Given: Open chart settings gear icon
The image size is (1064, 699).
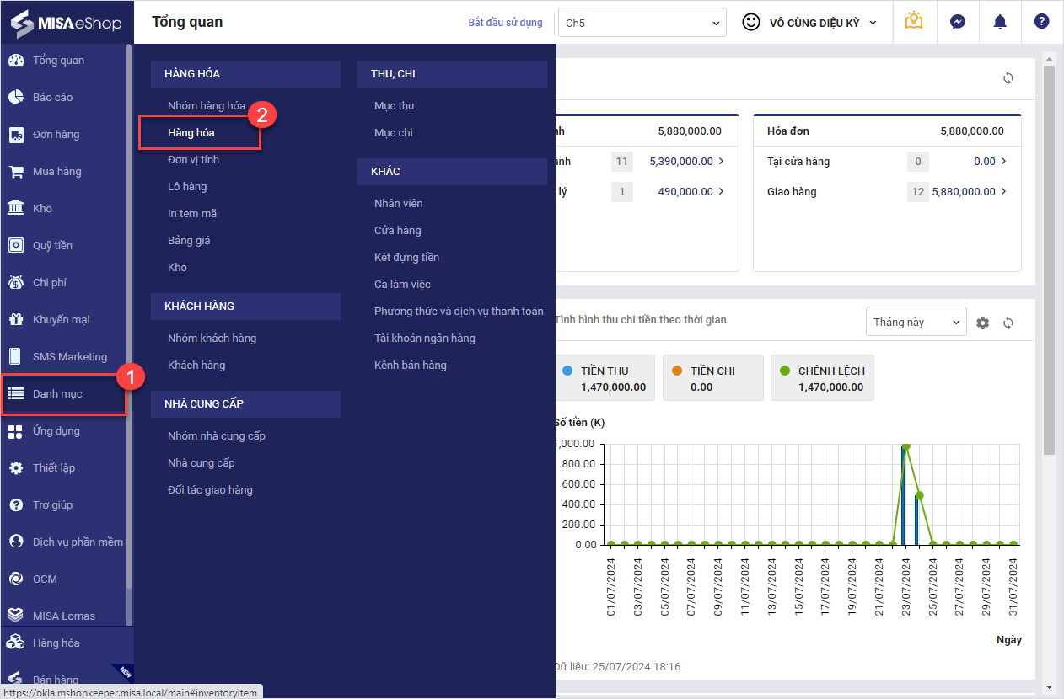Looking at the screenshot, I should [982, 323].
